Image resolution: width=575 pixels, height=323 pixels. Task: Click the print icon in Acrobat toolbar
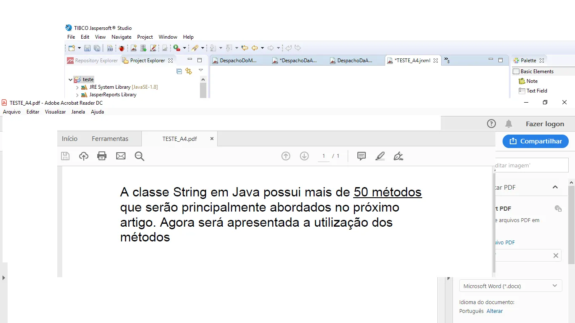pos(102,156)
